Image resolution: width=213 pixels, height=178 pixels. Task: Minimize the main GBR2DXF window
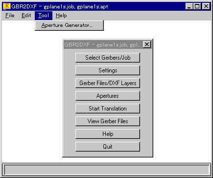(x=189, y=6)
